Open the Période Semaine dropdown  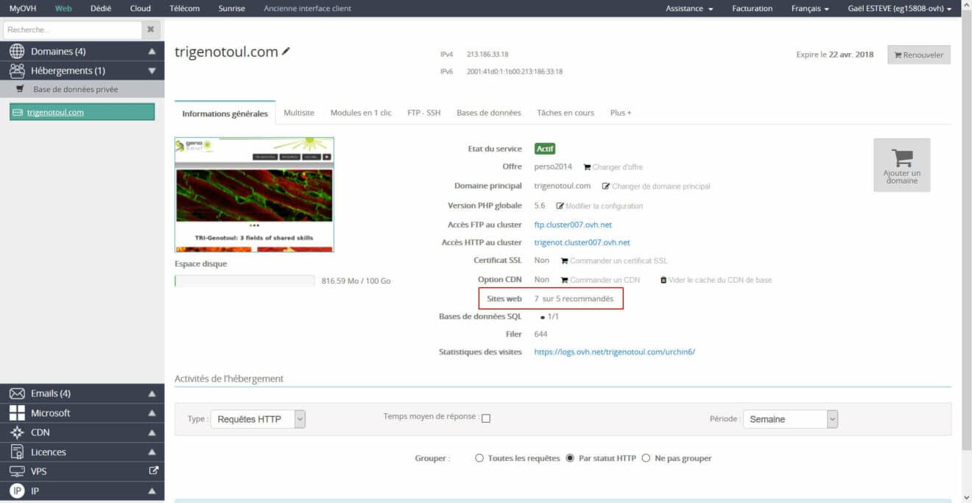pyautogui.click(x=791, y=419)
